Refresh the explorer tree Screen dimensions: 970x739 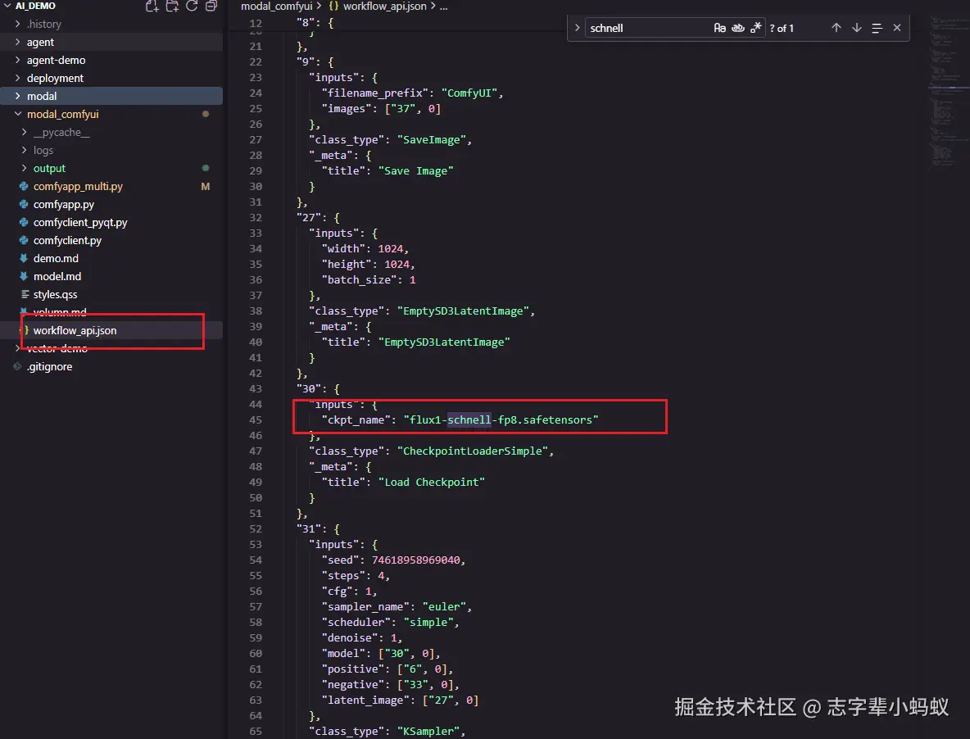[192, 7]
